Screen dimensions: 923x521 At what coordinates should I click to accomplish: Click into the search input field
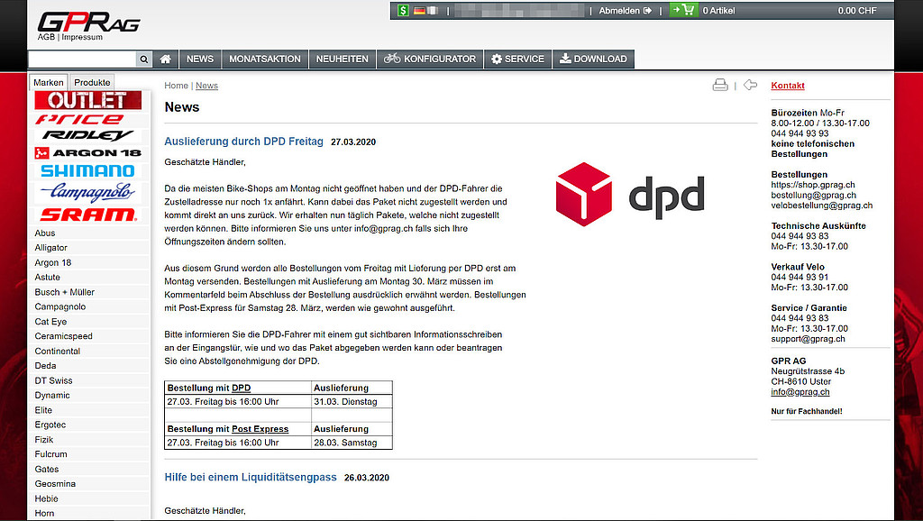tap(82, 59)
